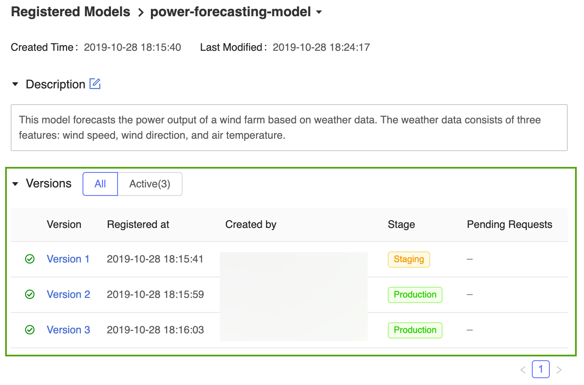Click the Staging stage badge
This screenshot has width=584, height=385.
coord(409,260)
